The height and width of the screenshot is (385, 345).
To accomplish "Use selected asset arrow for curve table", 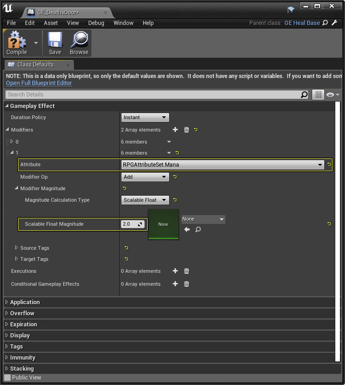I will point(187,229).
